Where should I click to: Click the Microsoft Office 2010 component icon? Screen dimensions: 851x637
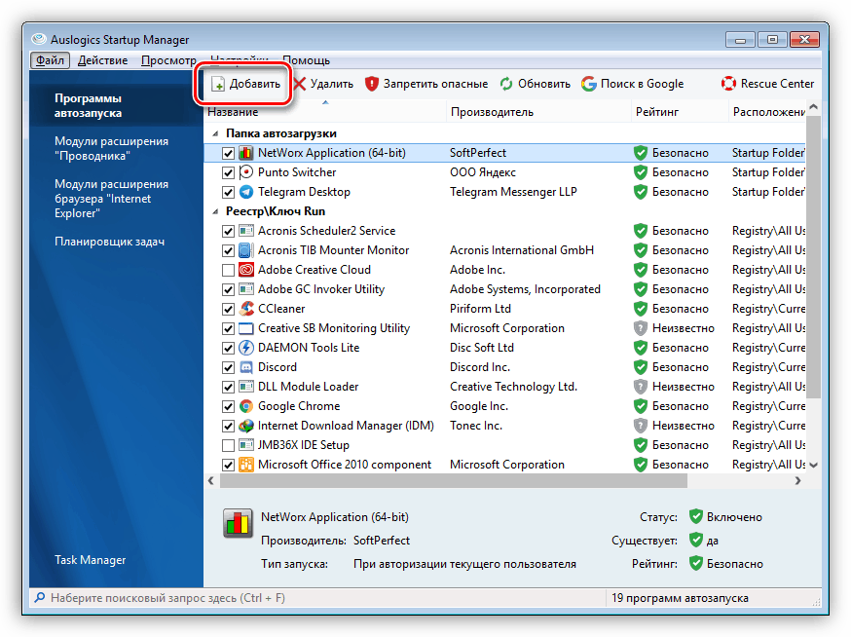(246, 465)
